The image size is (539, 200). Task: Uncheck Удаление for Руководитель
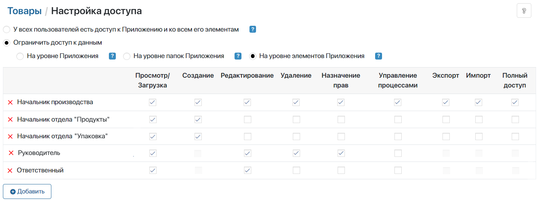pyautogui.click(x=296, y=153)
